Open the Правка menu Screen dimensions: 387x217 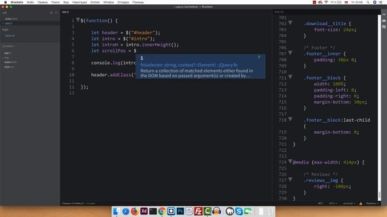point(42,2)
